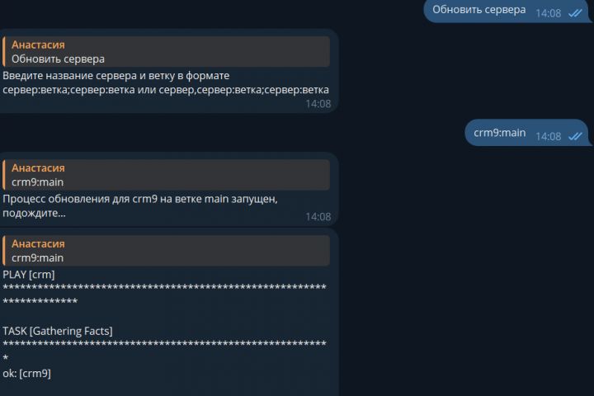594x396 pixels.
Task: Click the "ok: [crm9]" result line
Action: pyautogui.click(x=27, y=373)
